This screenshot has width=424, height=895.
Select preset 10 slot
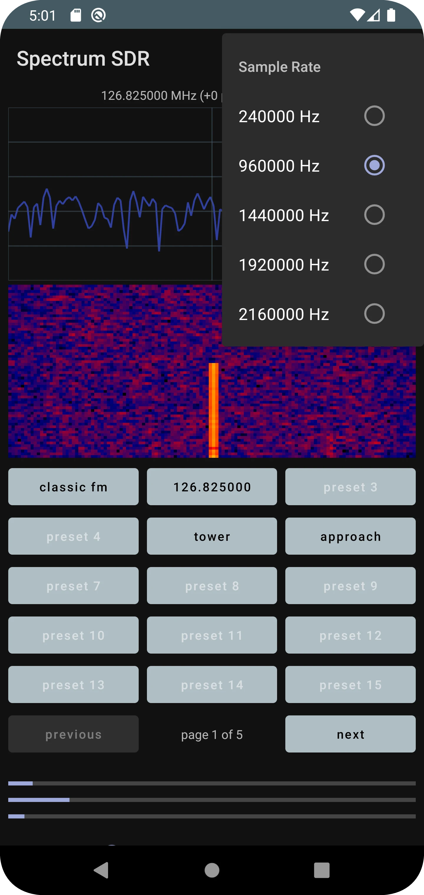(73, 635)
